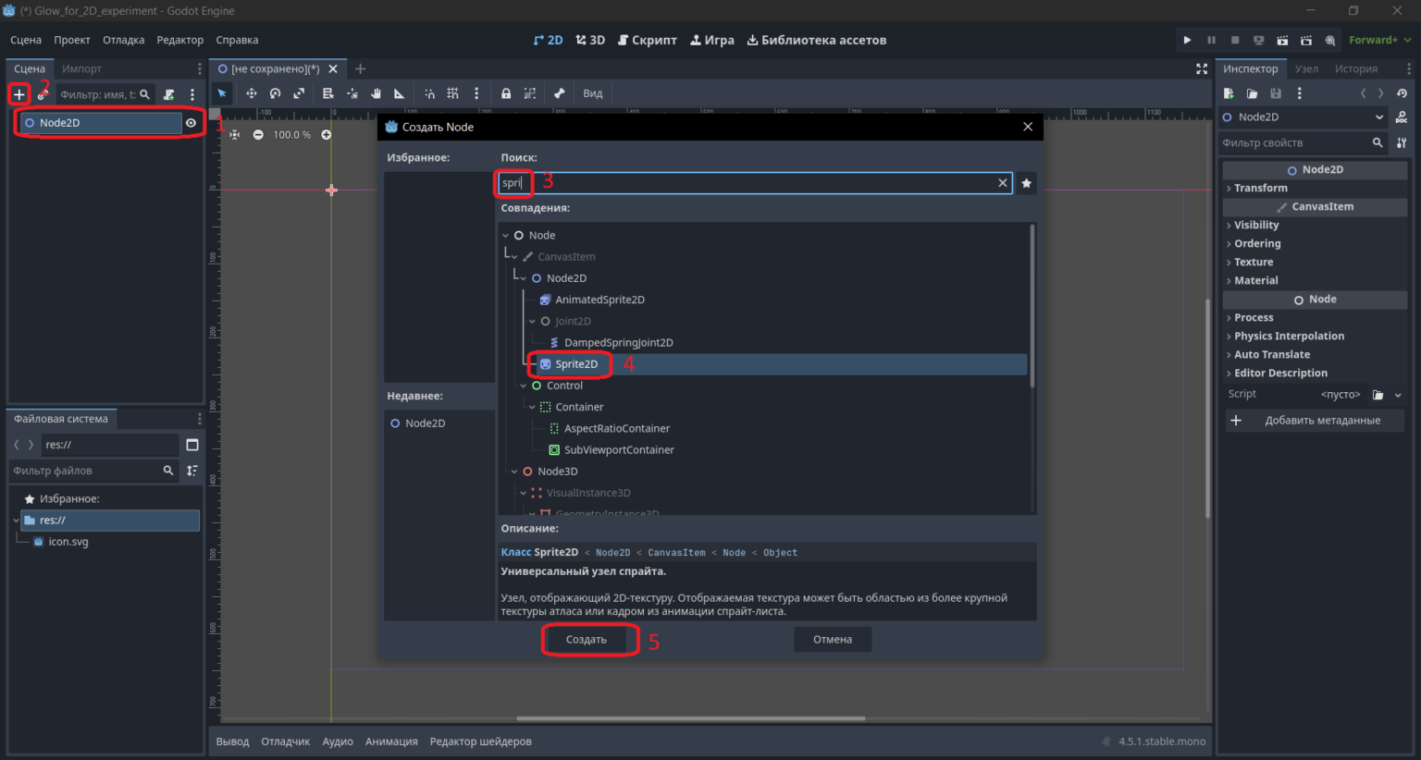Activate the Move Mode tool
The height and width of the screenshot is (760, 1421).
(251, 93)
